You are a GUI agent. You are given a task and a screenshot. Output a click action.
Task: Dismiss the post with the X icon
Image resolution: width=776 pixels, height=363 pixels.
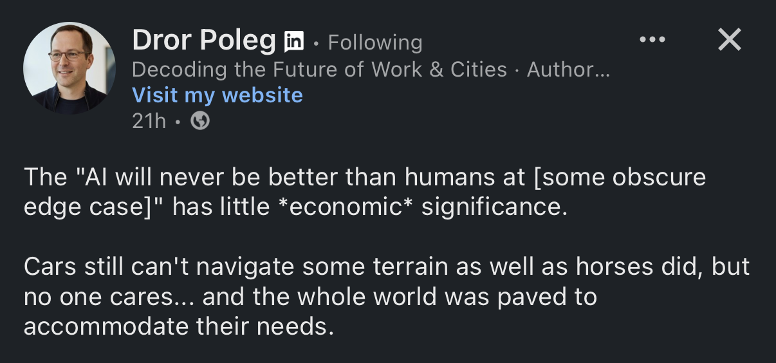729,40
